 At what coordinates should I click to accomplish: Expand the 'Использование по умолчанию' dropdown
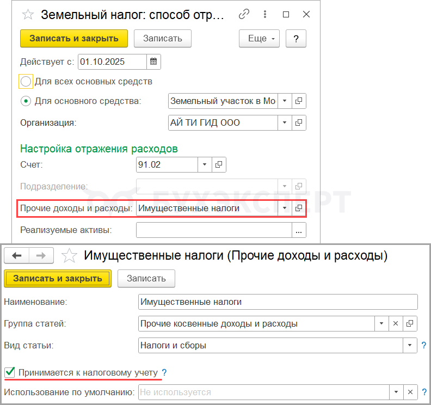coord(396,392)
